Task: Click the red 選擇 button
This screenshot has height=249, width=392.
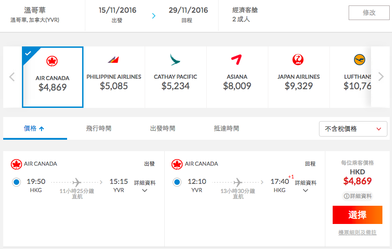Action: 357,215
